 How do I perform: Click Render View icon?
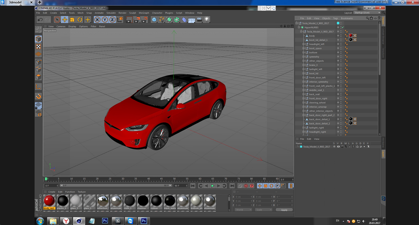(x=129, y=20)
